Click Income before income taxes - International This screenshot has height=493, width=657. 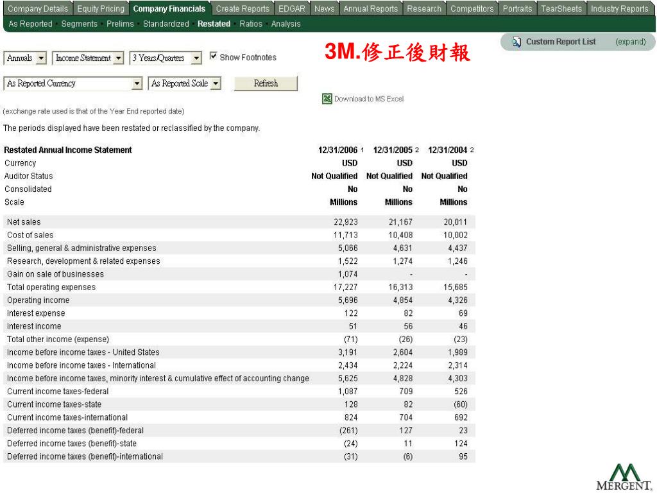pos(81,365)
